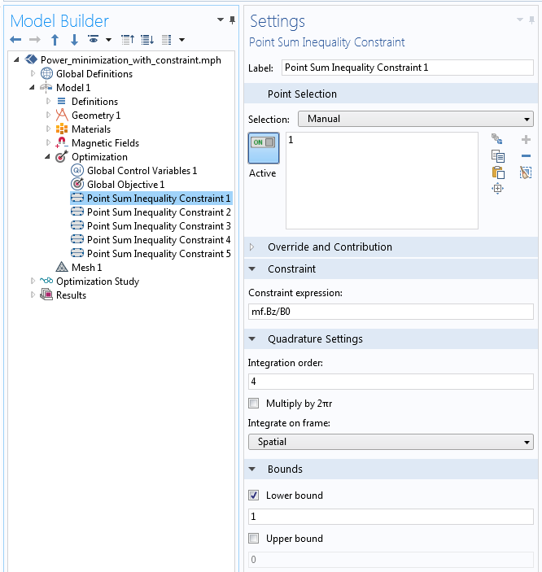Image resolution: width=542 pixels, height=572 pixels.
Task: Select Global Definitions globe icon
Action: click(x=46, y=73)
